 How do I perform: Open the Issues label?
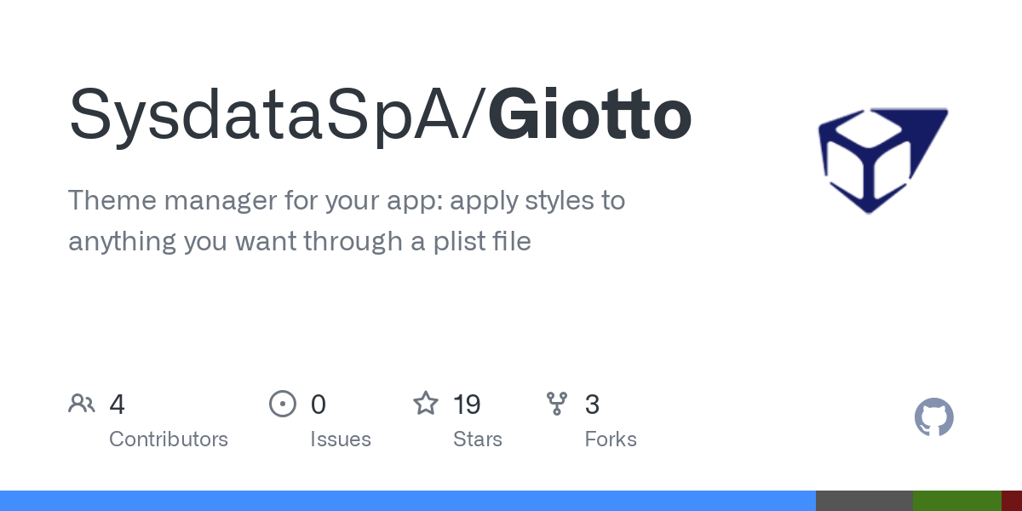tap(341, 439)
